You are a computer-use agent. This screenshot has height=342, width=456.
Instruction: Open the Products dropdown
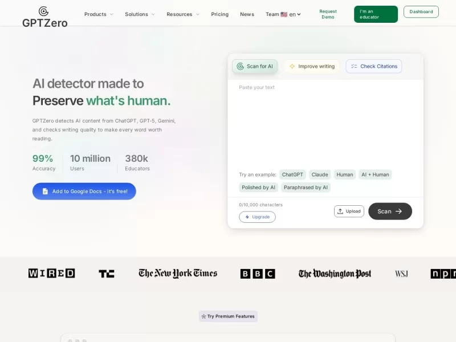[98, 14]
